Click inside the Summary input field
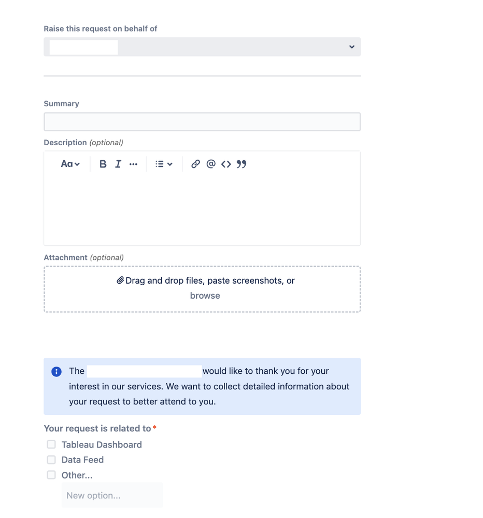The height and width of the screenshot is (518, 483). (202, 121)
